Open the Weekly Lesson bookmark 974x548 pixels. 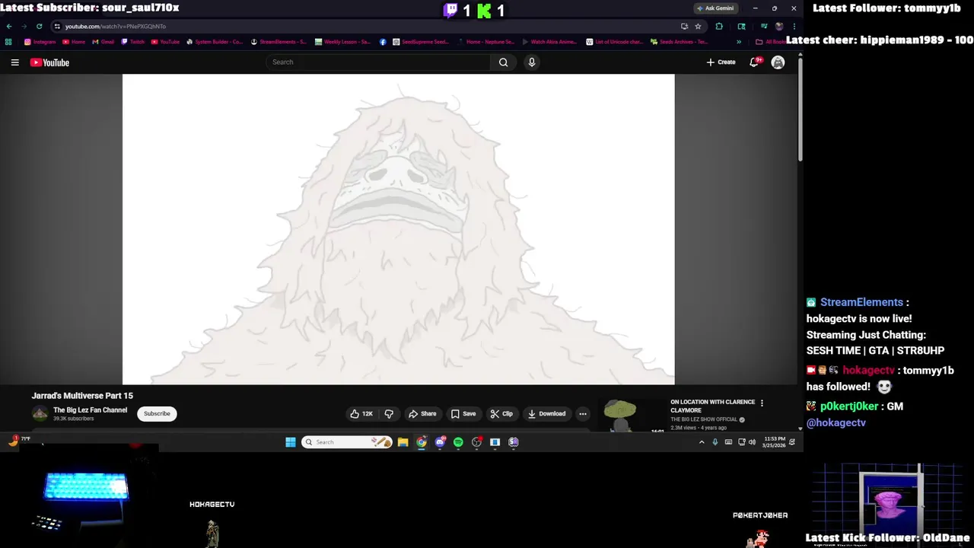[x=343, y=42]
